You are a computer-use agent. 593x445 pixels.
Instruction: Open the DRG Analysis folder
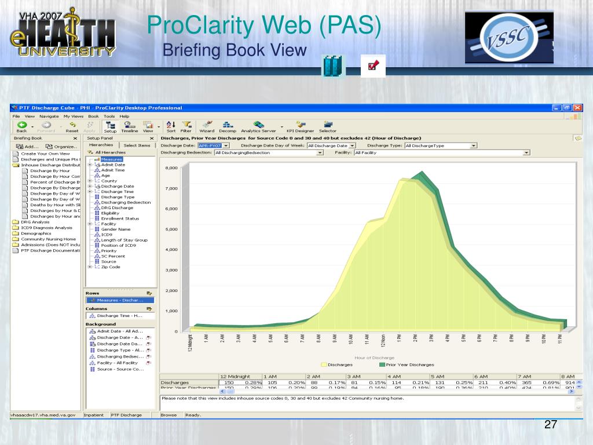(x=35, y=222)
